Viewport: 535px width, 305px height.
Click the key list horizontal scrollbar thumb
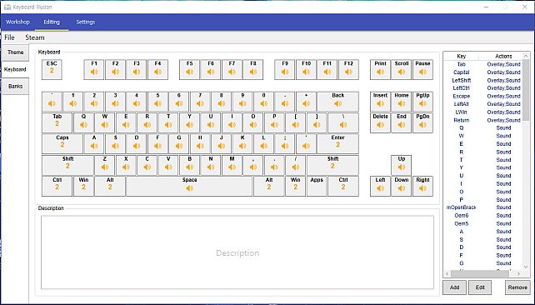point(480,273)
